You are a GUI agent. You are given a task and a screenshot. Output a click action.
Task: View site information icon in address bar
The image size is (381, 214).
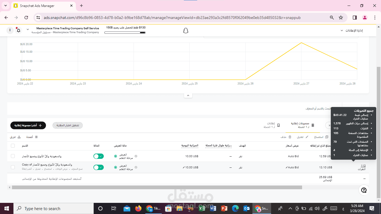38,18
